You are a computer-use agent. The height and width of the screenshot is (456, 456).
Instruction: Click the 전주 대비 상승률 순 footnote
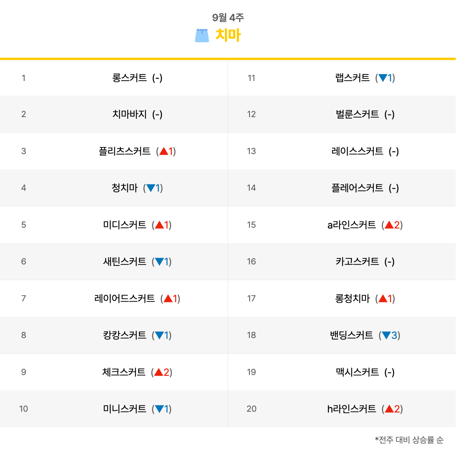(x=409, y=440)
